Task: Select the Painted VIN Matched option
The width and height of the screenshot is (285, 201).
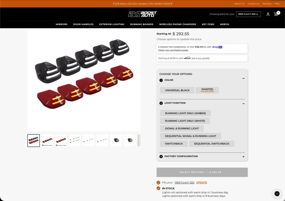Action: pyautogui.click(x=207, y=90)
